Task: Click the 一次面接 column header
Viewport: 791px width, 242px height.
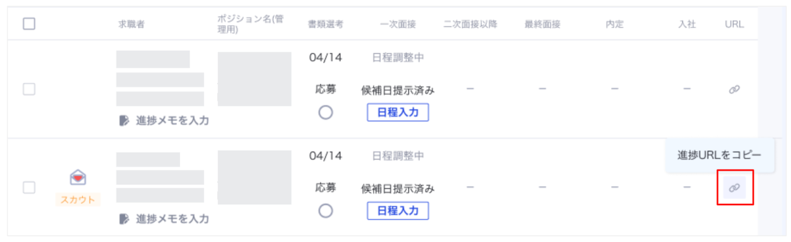Action: click(x=398, y=24)
